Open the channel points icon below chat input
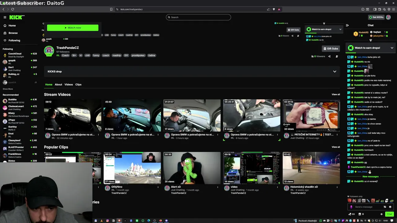 351,214
